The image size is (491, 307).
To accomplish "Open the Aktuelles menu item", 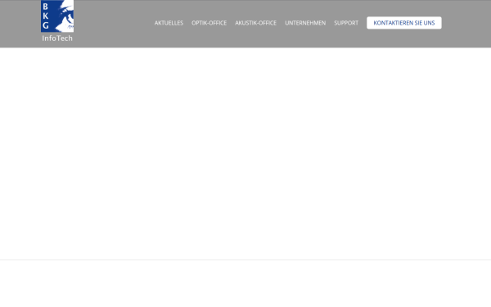I will [x=169, y=23].
